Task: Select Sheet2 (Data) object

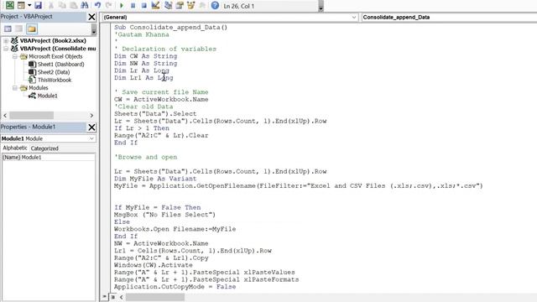Action: 54,72
